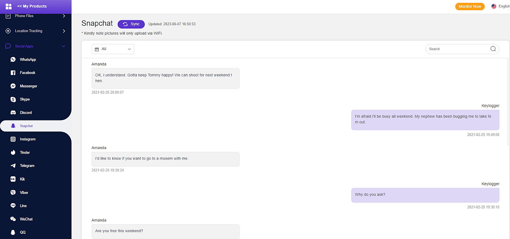Screen dimensions: 510x239
Task: Open Tinder via flame icon
Action: 13,153
